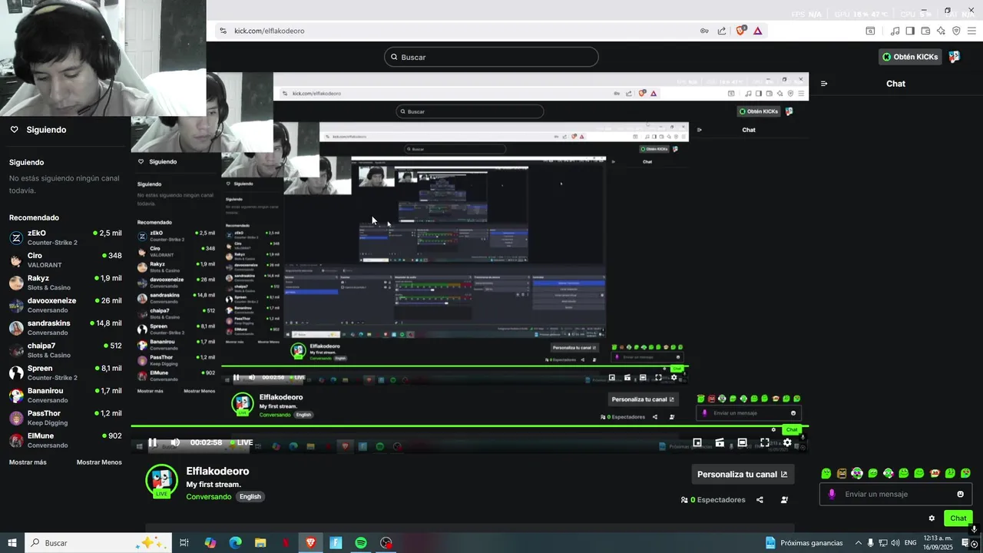
Task: Mute the stream player volume
Action: pyautogui.click(x=175, y=442)
